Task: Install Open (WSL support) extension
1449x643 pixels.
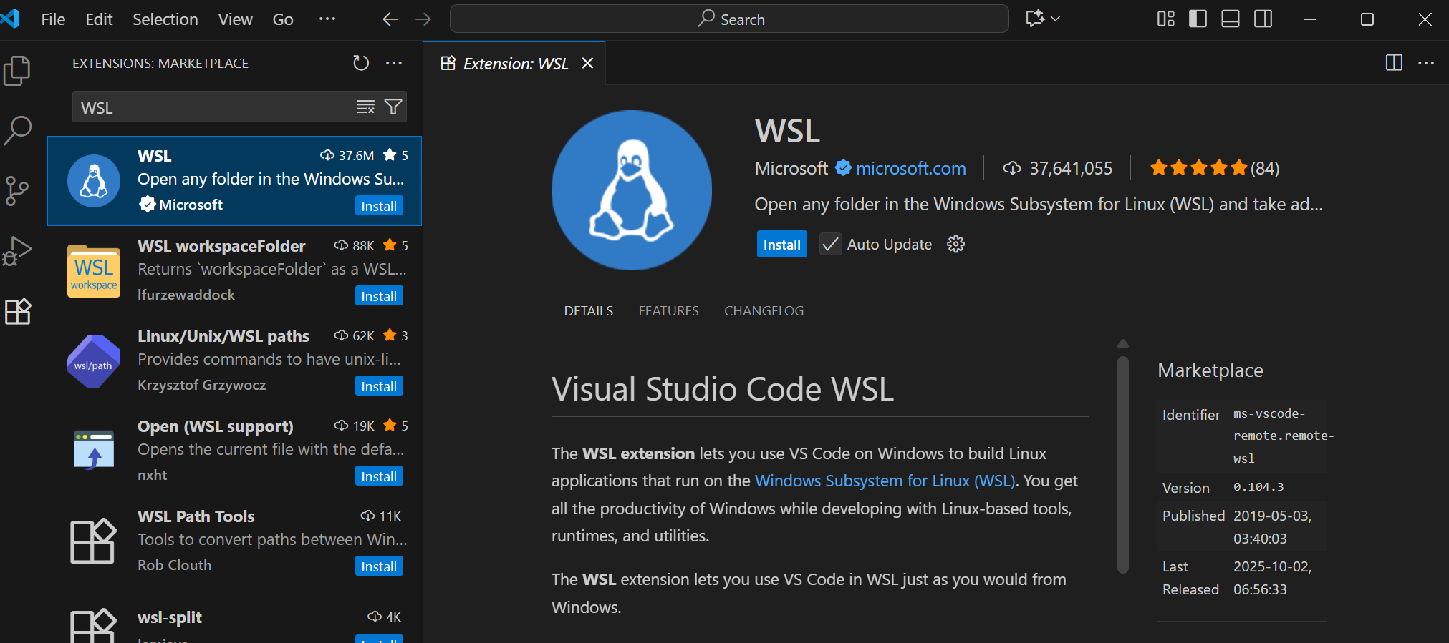Action: (379, 476)
